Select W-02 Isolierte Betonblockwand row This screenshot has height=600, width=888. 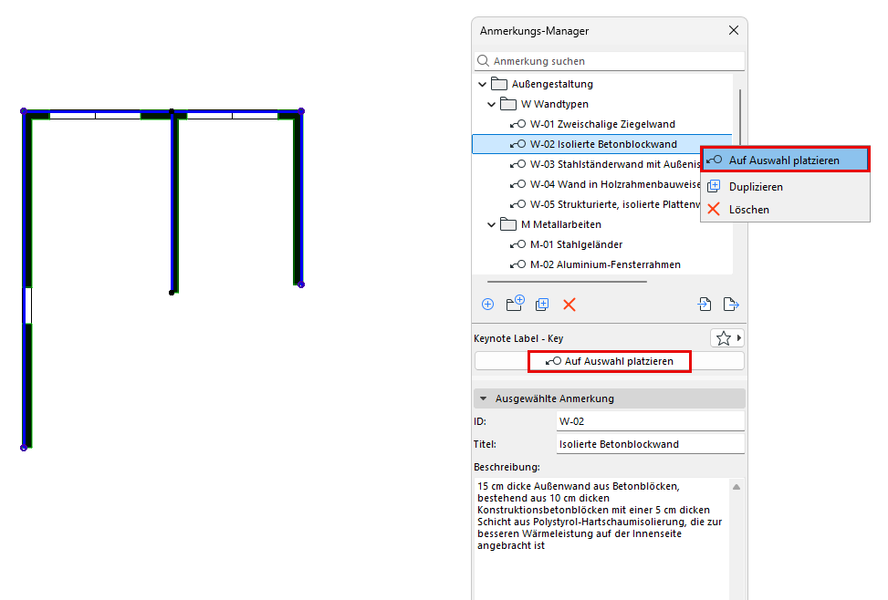click(x=602, y=144)
